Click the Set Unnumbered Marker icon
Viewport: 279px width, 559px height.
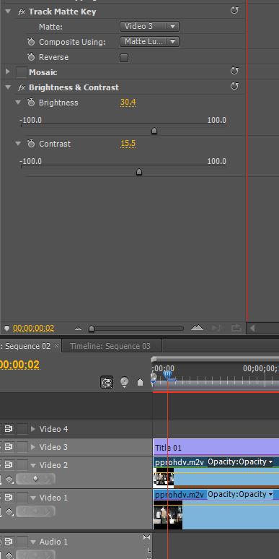[140, 382]
